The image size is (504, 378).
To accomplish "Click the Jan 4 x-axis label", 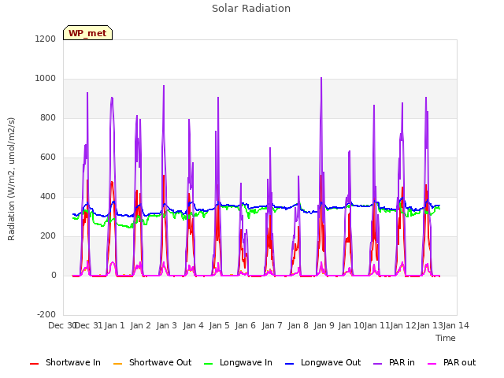I will pos(194,325).
